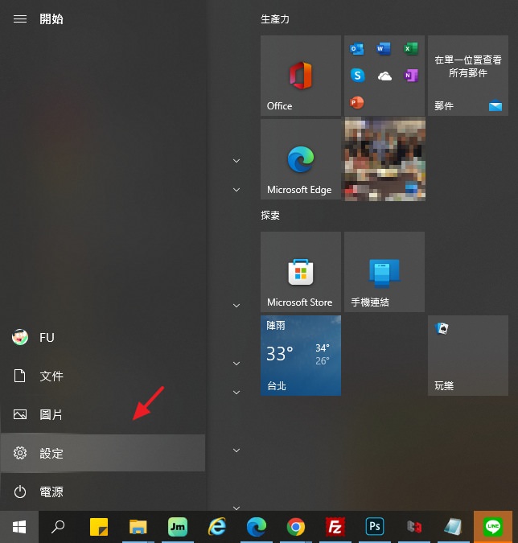Open the Jm app on the taskbar
518x543 pixels.
[x=178, y=527]
